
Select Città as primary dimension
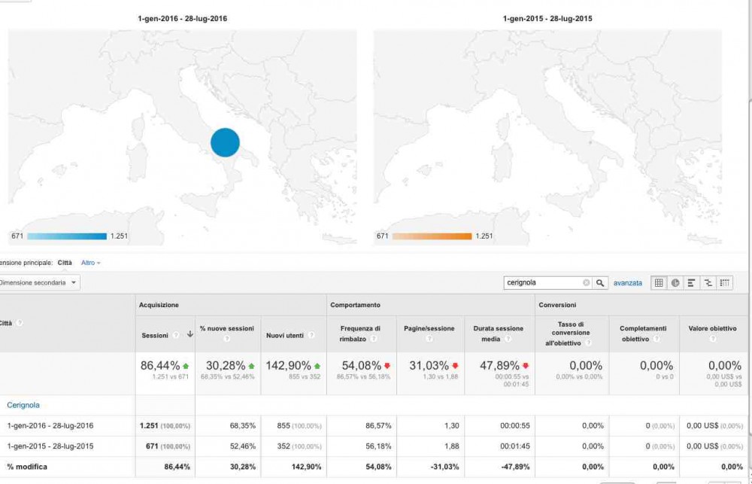(65, 263)
